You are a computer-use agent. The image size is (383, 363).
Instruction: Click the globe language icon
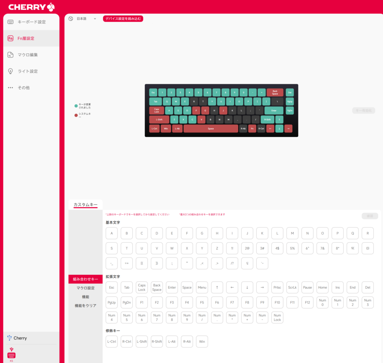[71, 19]
